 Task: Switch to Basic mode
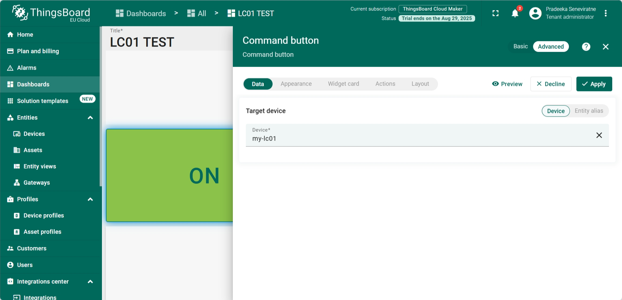520,47
